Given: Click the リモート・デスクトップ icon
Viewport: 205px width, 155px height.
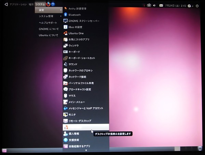Looking at the screenshot, I should [65, 121].
